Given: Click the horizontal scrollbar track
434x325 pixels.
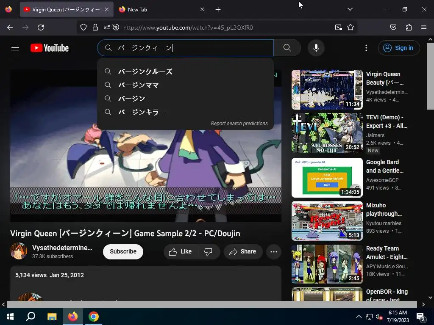Looking at the screenshot, I should (213, 304).
